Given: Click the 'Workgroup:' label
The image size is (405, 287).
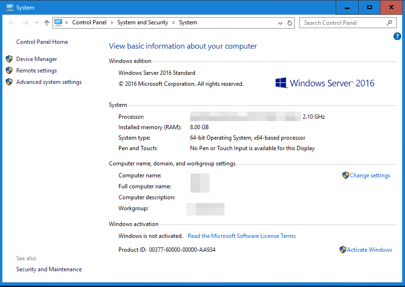Looking at the screenshot, I should (133, 208).
